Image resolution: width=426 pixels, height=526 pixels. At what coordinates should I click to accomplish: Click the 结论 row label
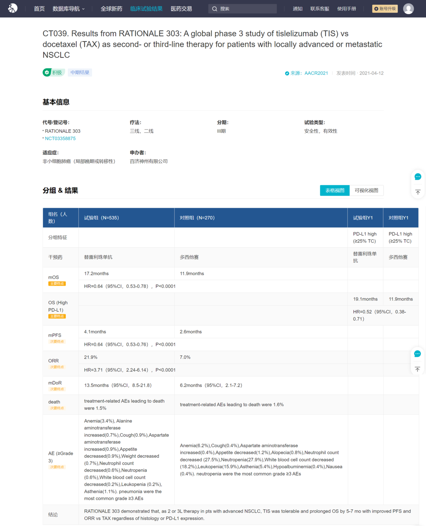coord(53,515)
